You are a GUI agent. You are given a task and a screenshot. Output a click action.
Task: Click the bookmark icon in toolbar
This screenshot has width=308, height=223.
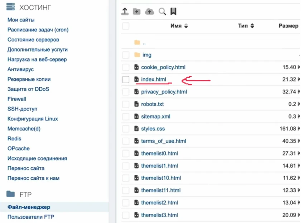(x=173, y=11)
